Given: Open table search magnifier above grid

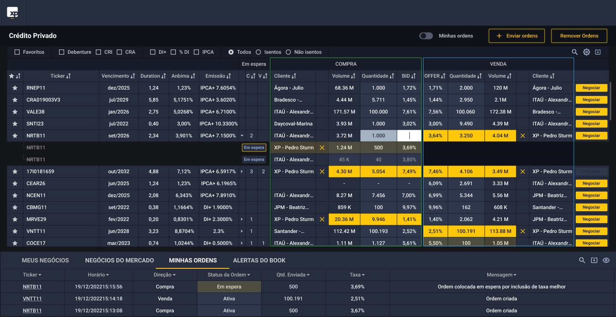Looking at the screenshot, I should (575, 52).
